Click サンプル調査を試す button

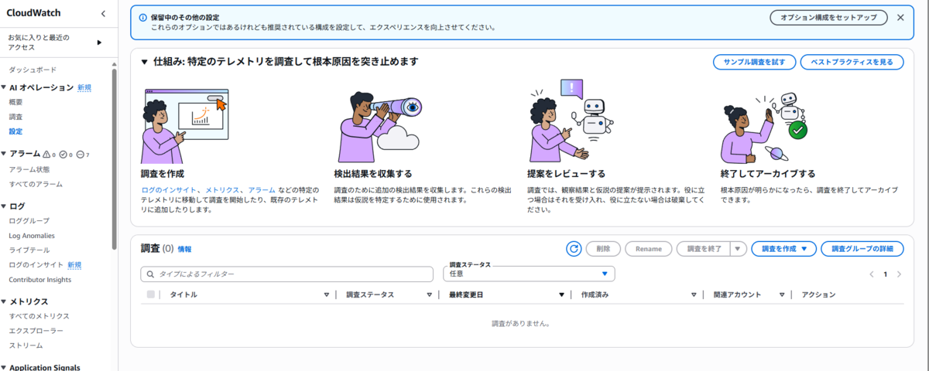point(753,62)
